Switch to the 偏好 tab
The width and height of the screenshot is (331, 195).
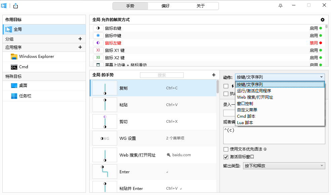pyautogui.click(x=165, y=6)
